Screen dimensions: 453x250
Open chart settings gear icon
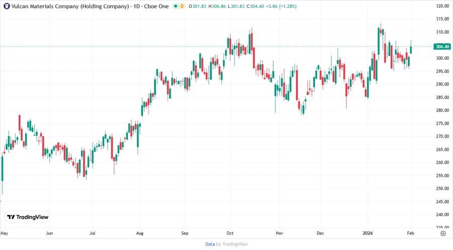point(443,233)
